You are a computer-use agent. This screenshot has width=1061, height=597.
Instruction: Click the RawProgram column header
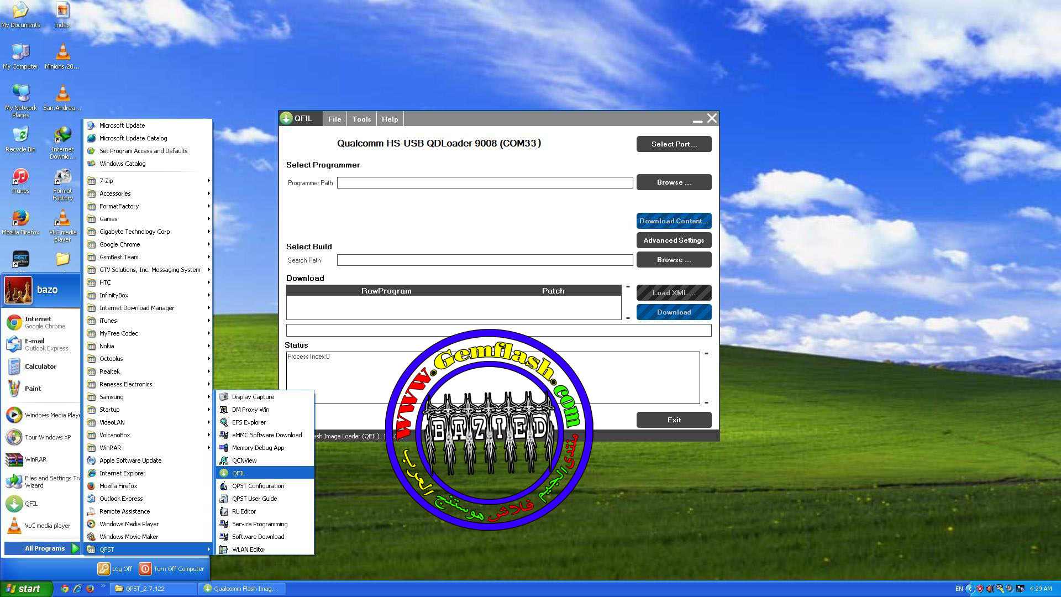(386, 291)
